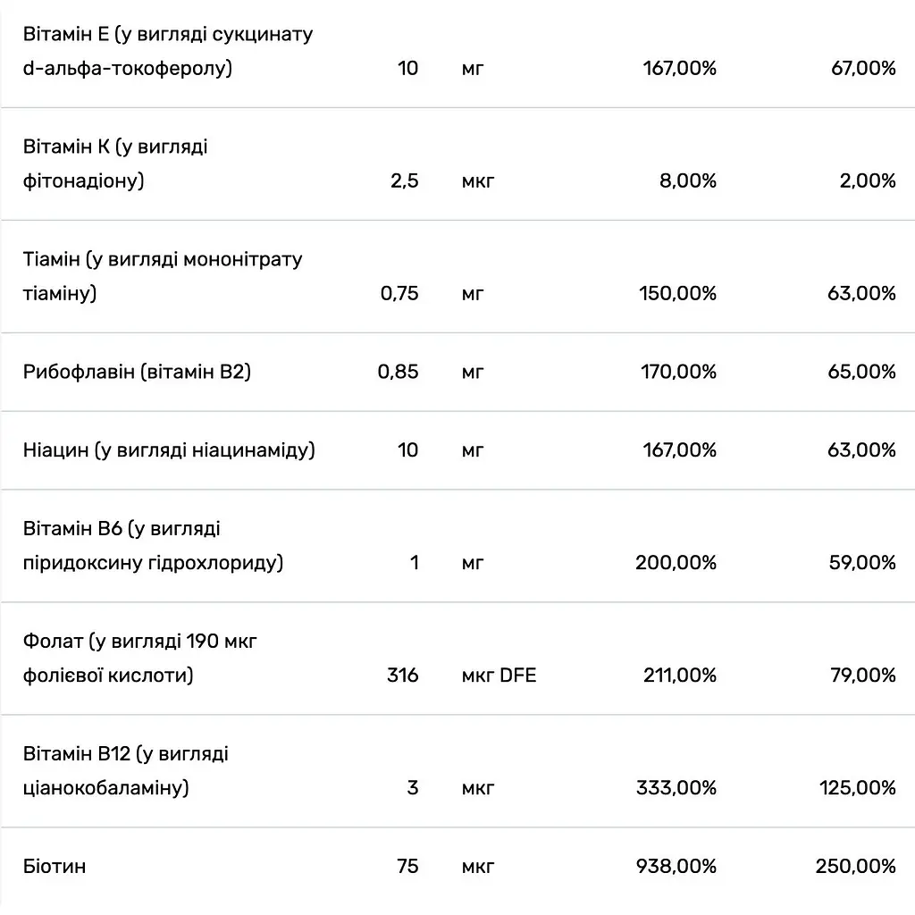Select the Вітамін К amount 2,5
915x915 pixels.
(x=405, y=180)
